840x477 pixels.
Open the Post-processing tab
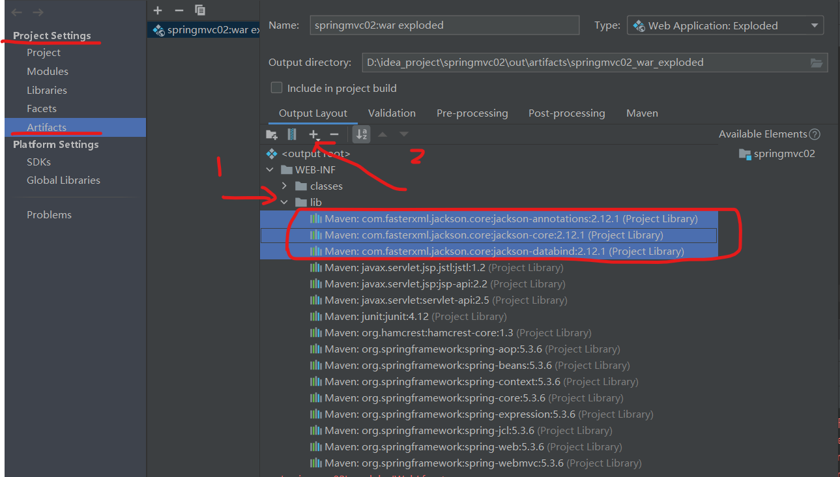point(566,113)
